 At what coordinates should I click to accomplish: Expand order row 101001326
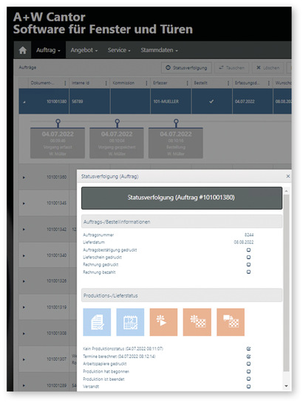24,281
